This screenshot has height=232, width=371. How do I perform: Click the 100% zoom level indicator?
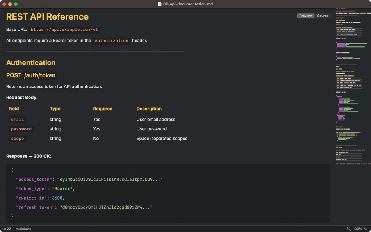357,229
